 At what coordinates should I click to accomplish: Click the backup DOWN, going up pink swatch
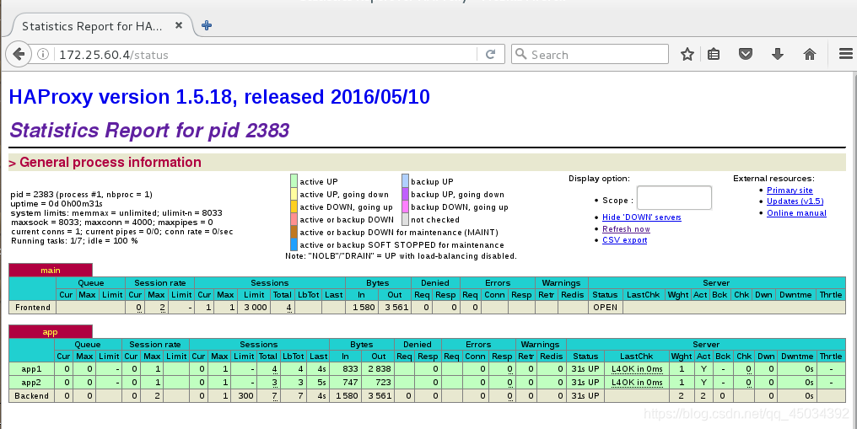coord(405,206)
